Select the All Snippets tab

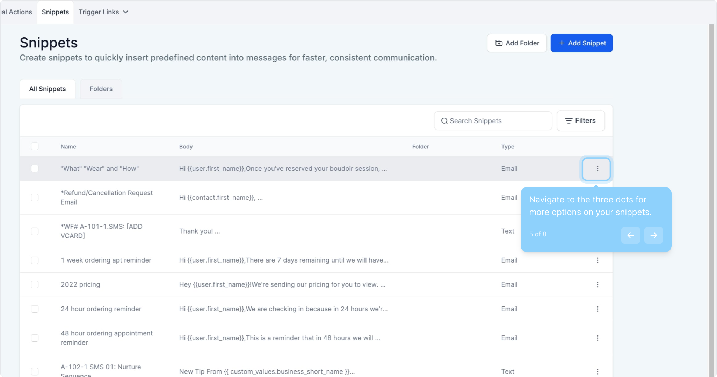tap(48, 89)
